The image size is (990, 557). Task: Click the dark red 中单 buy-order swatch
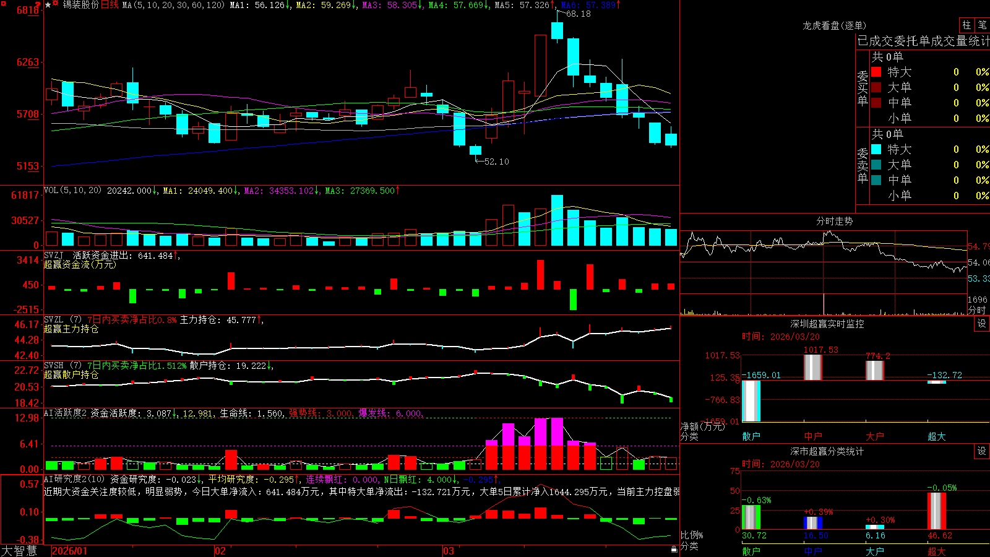[x=876, y=103]
